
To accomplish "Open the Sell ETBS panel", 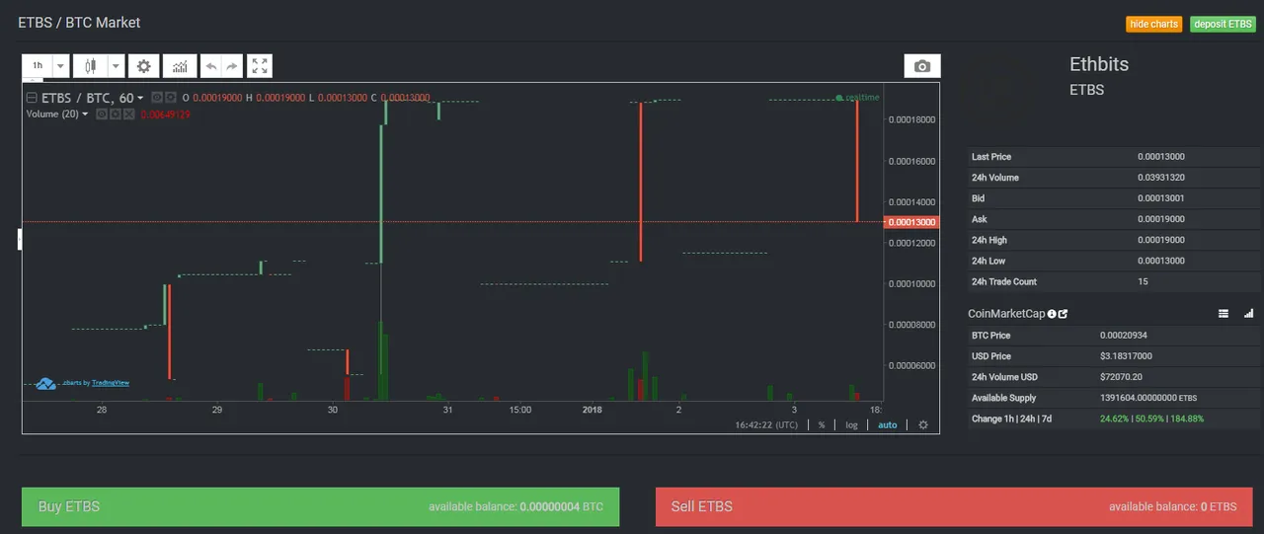I will [955, 506].
